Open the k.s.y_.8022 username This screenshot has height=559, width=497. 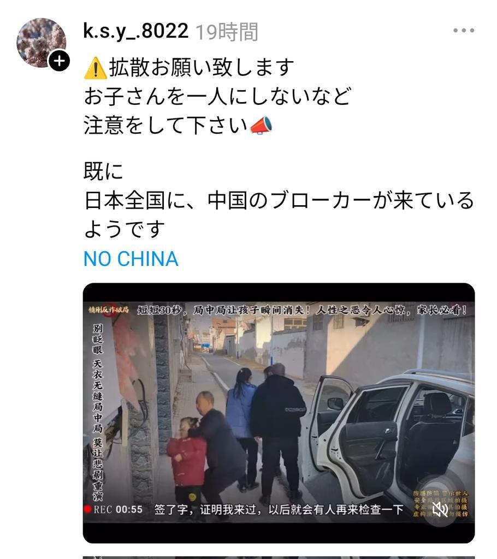pyautogui.click(x=135, y=31)
